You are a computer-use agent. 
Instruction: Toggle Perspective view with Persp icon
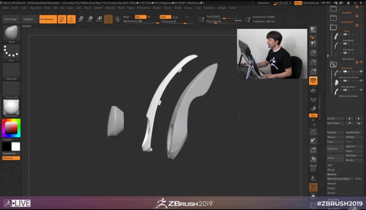[313, 80]
